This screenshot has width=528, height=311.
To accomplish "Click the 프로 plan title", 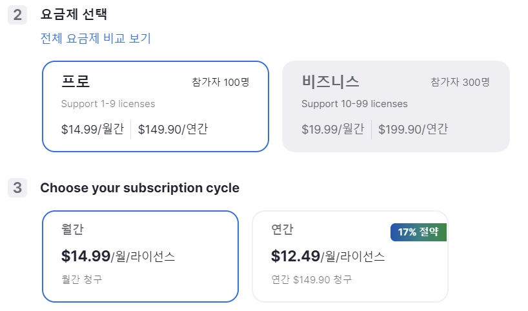I will 76,81.
